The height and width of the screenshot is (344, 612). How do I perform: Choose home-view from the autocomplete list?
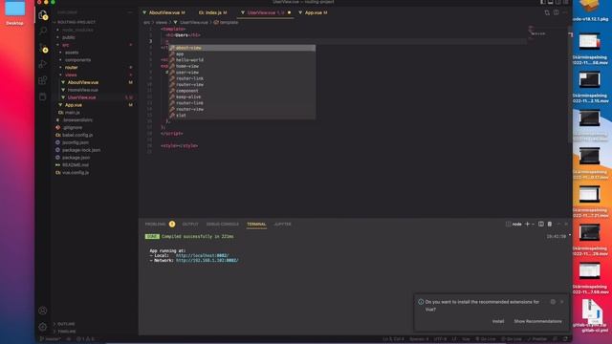242,66
